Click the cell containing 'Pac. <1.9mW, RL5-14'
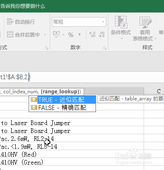Image resolution: width=164 pixels, height=170 pixels. 72,146
